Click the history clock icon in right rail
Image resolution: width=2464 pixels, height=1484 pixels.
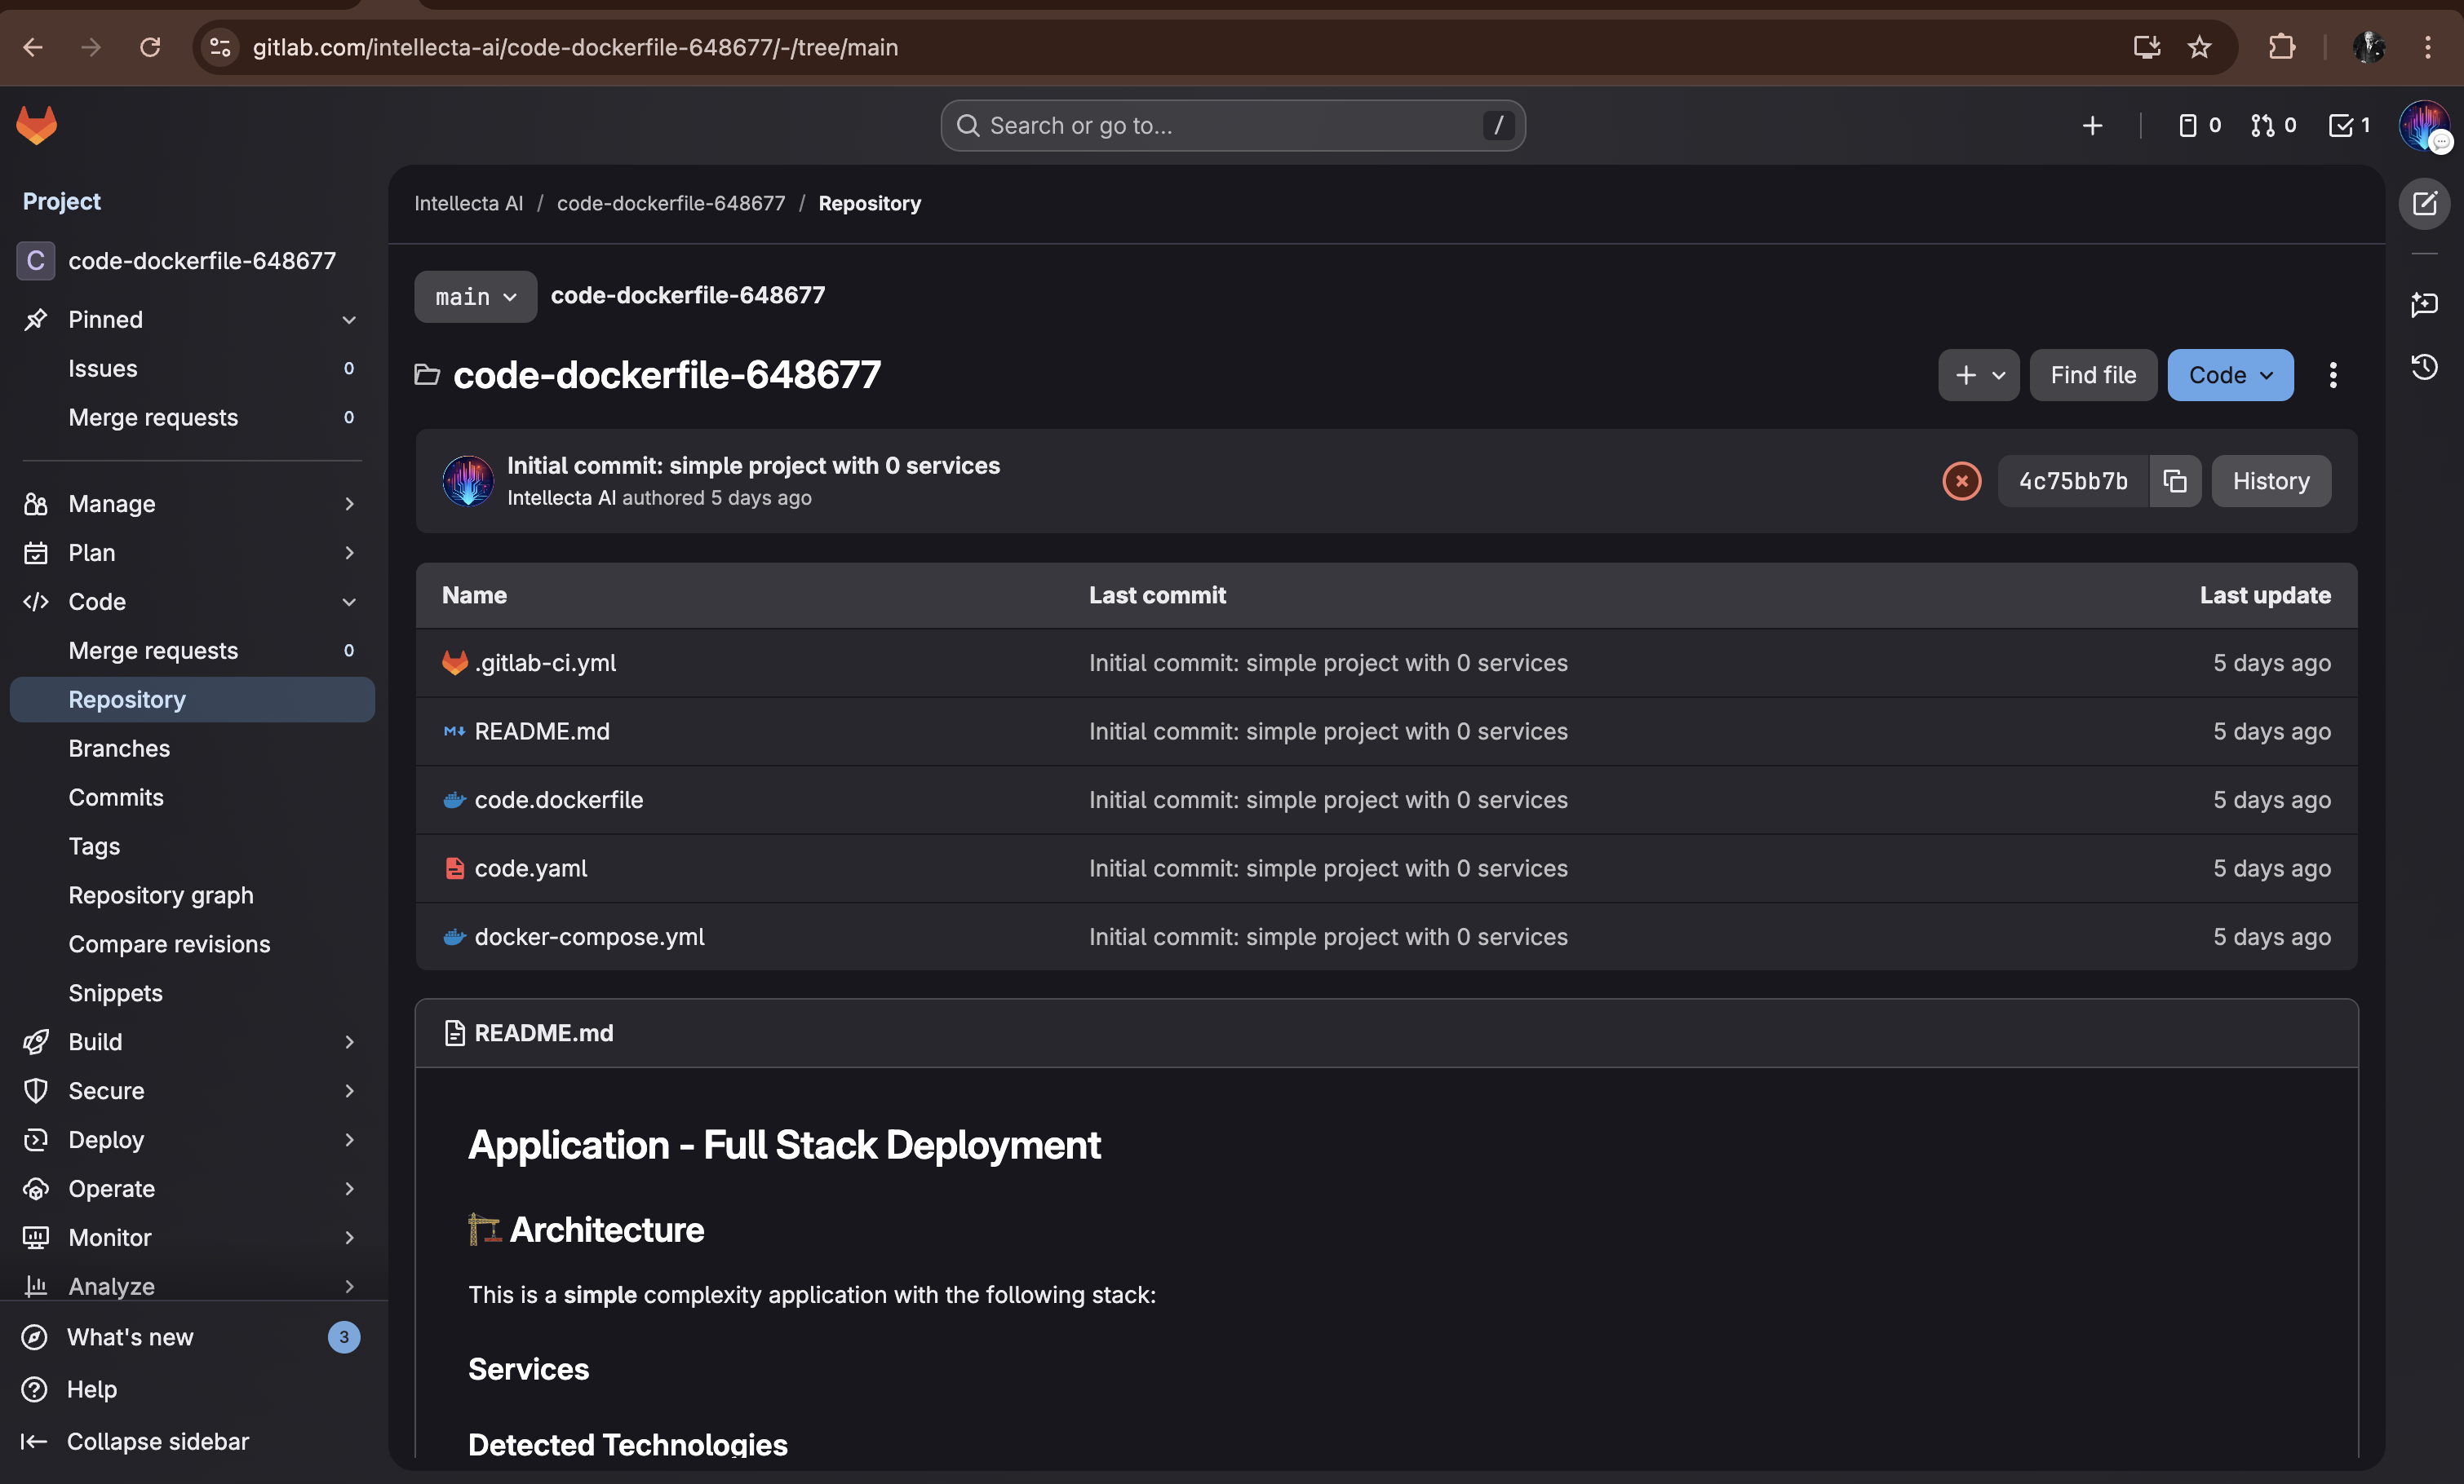point(2424,367)
